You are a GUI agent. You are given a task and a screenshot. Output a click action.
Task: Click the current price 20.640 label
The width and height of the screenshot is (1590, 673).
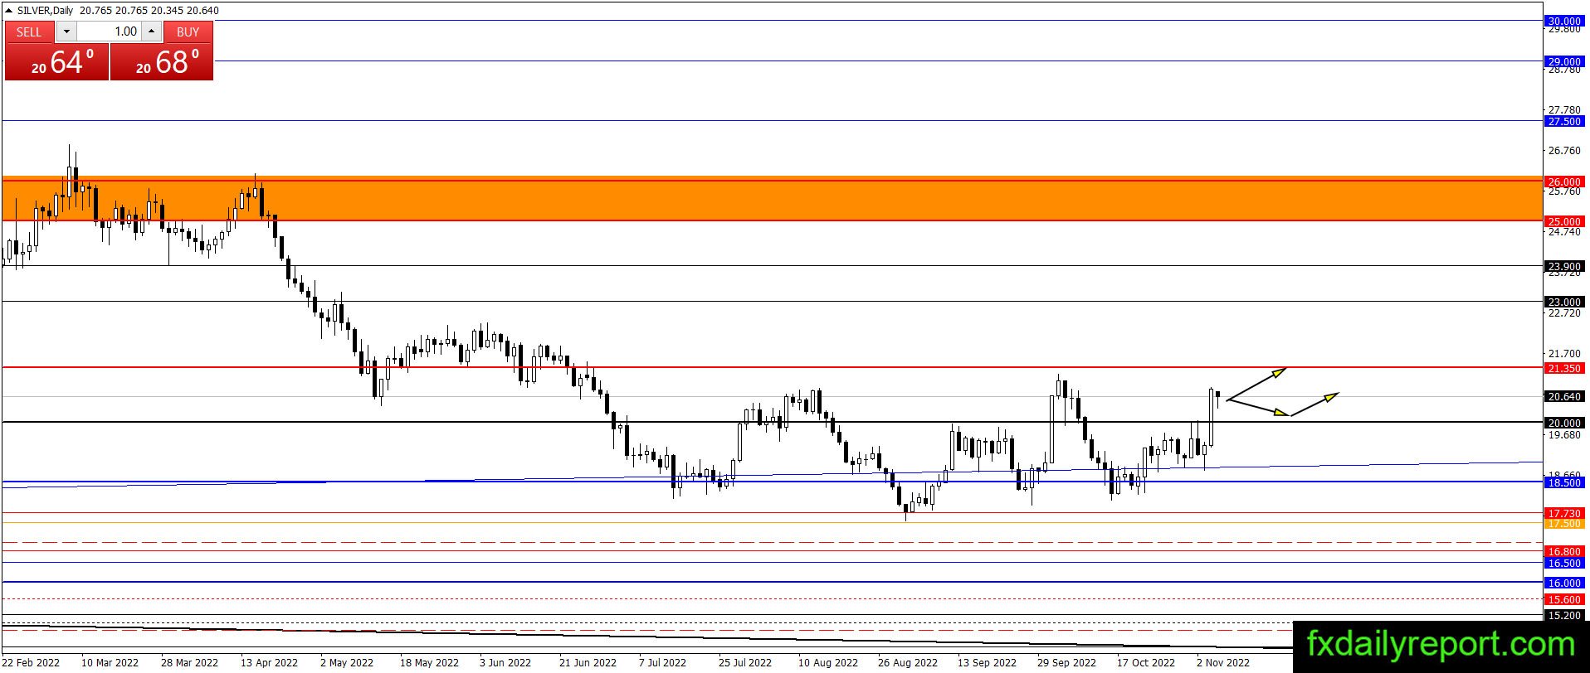coord(1565,397)
